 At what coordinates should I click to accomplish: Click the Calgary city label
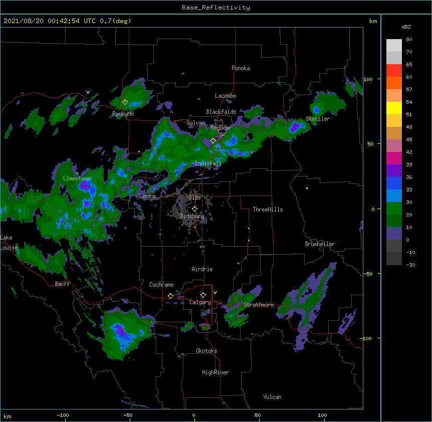coord(200,302)
